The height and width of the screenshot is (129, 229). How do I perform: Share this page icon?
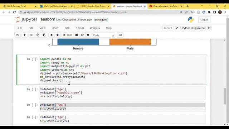click(186, 12)
